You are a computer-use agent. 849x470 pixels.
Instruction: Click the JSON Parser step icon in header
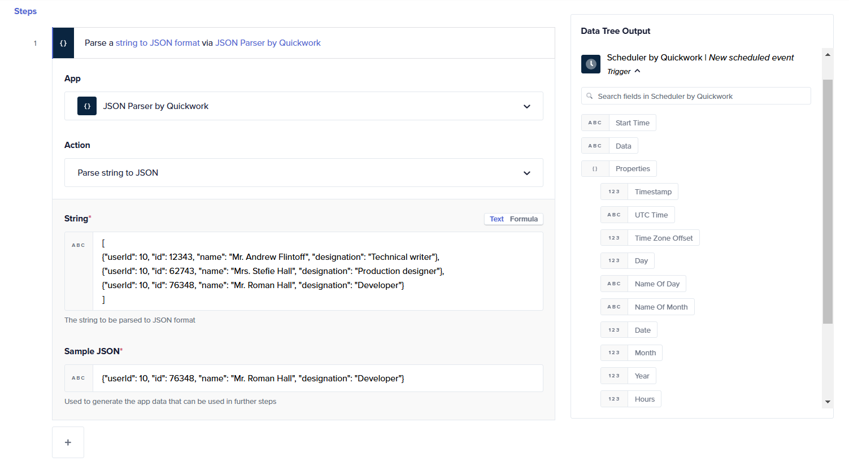pyautogui.click(x=63, y=43)
